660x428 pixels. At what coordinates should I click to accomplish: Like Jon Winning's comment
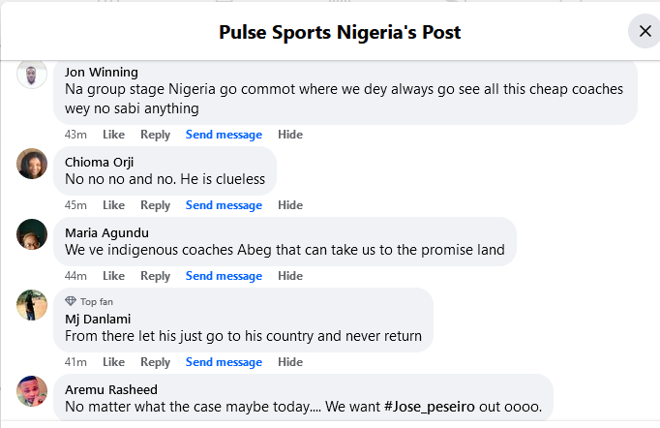[114, 135]
